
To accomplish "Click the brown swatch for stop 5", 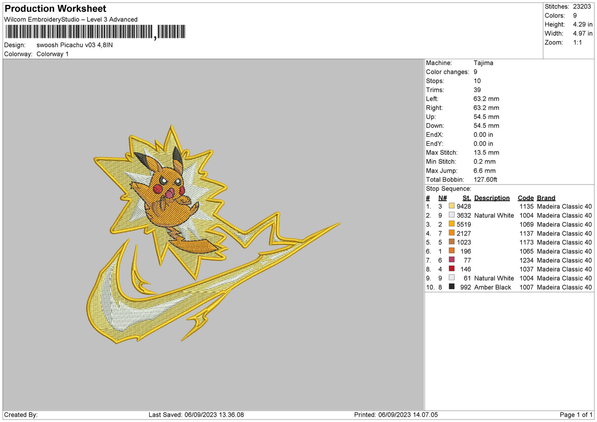I will 451,242.
